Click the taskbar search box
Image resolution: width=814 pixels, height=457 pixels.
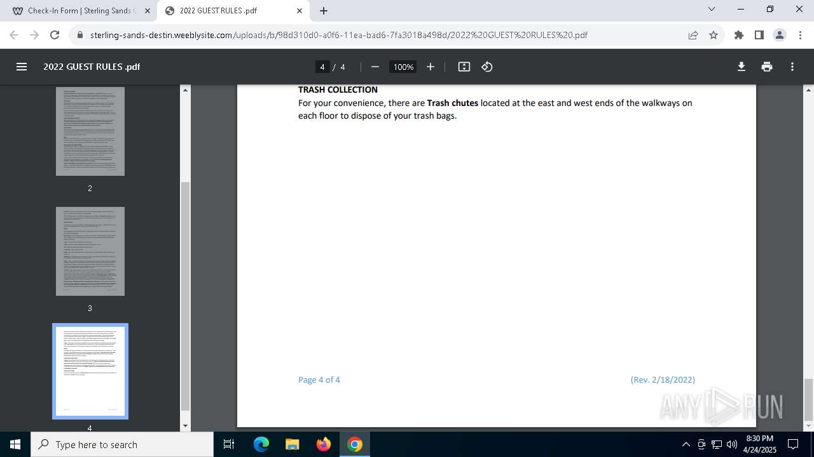click(122, 444)
